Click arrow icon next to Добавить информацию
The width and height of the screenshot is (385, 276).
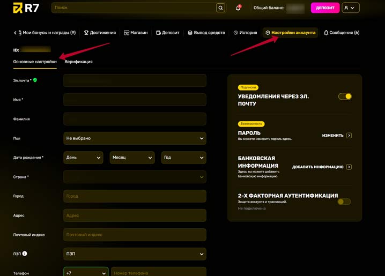(x=349, y=167)
